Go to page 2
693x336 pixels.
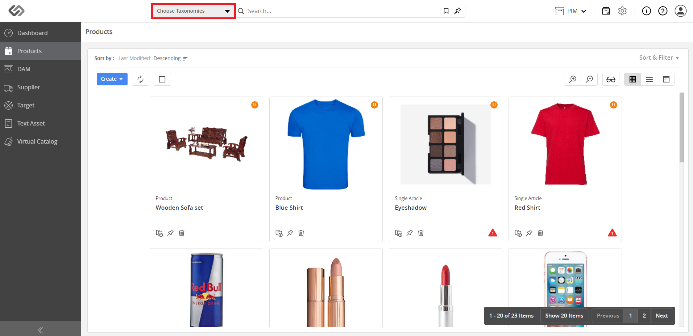coord(644,316)
